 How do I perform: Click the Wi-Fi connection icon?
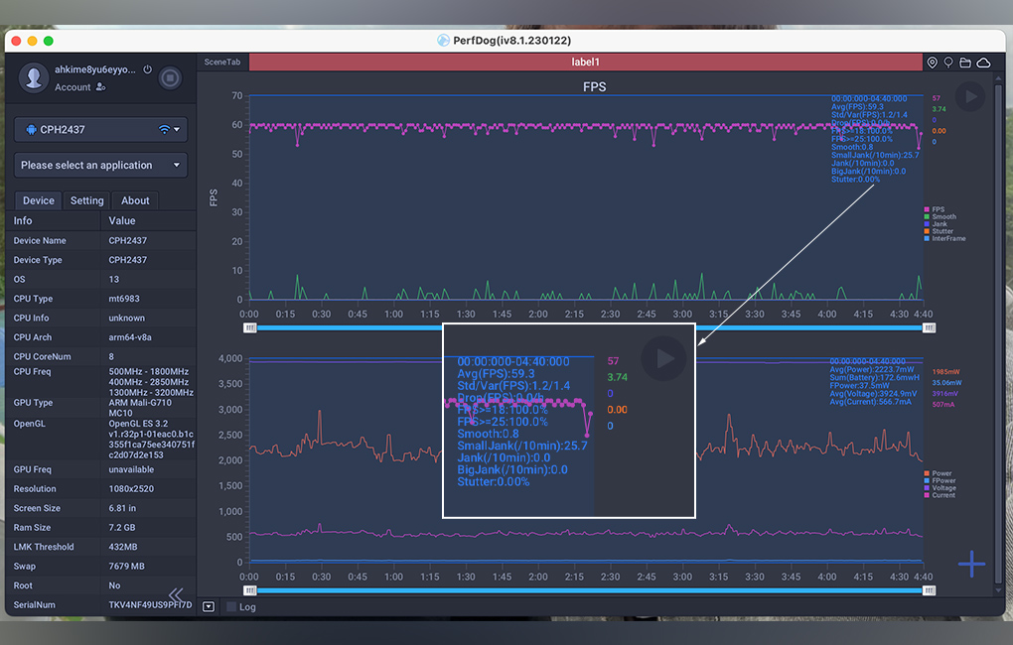(165, 130)
